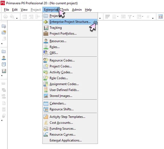The width and height of the screenshot is (164, 149).
Task: Collapse the first sidebar toolbar group arrow
Action: point(2,44)
